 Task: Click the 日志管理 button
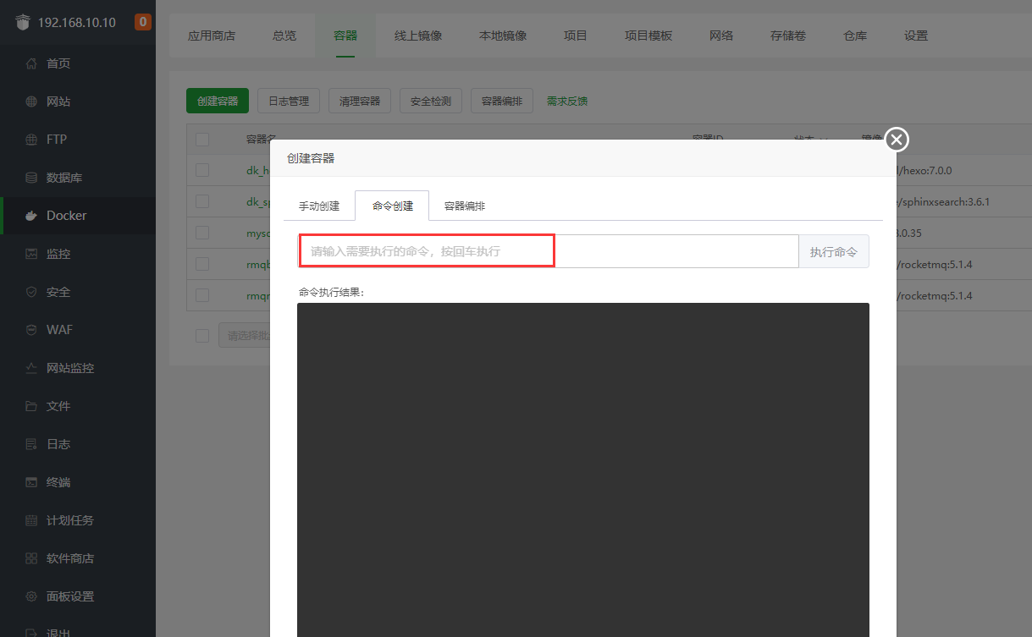pos(289,101)
